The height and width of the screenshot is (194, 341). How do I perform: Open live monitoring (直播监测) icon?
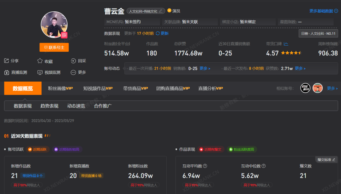click(7, 72)
